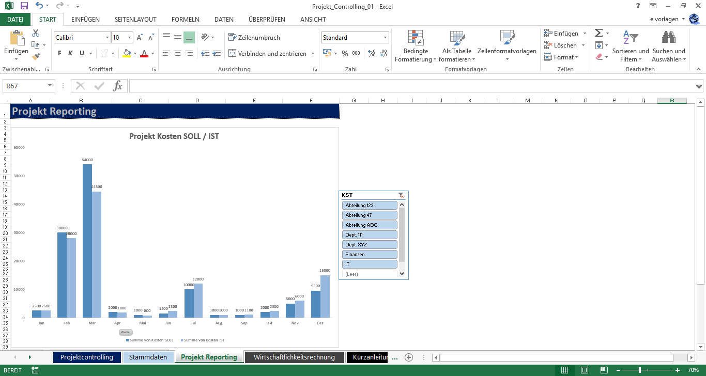The height and width of the screenshot is (376, 706).
Task: Open the Stammdaten sheet tab
Action: coord(148,357)
